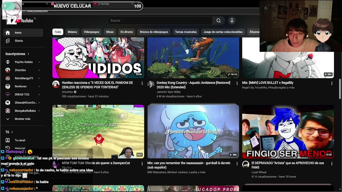Select the Videojuegos filter chip
Screen dimensions: 342x192
point(91,32)
